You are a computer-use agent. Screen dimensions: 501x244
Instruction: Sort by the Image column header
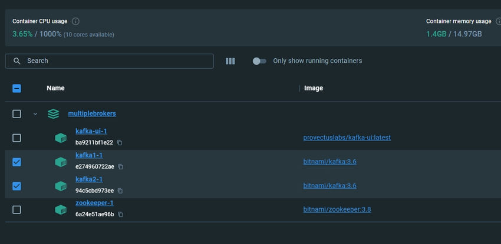click(314, 88)
